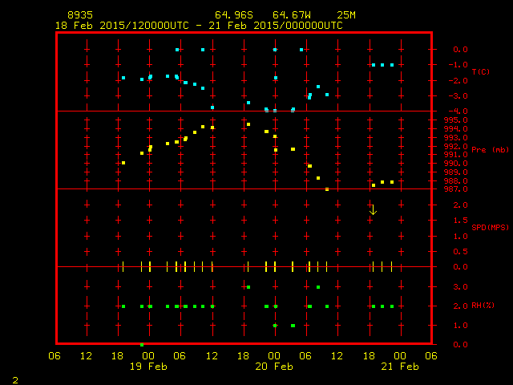Viewport: 513px width, 385px height.
Task: Click the 994.0 pressure tick label
Action: (456, 129)
